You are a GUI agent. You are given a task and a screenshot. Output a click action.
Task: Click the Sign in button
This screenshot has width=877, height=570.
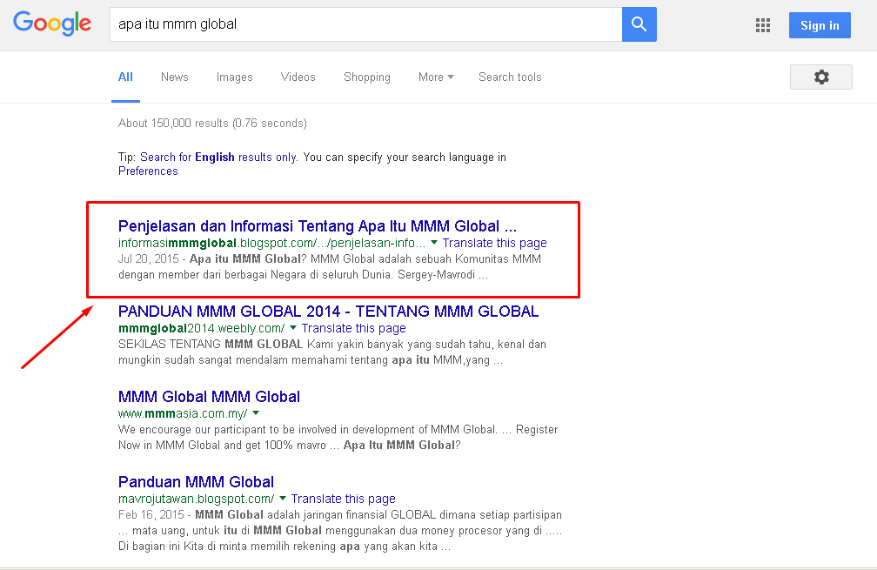pos(820,25)
